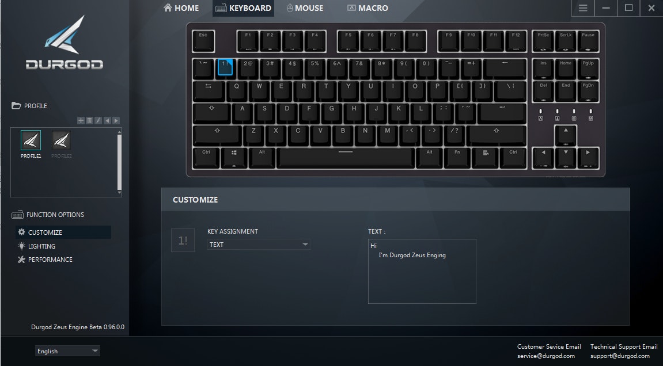The width and height of the screenshot is (663, 366).
Task: Click the profile list scrollbar down arrow
Action: (119, 193)
